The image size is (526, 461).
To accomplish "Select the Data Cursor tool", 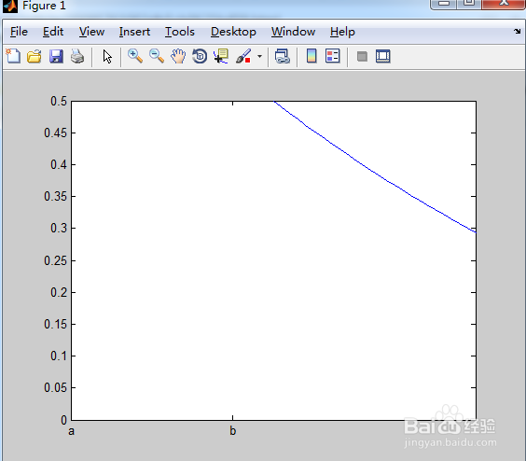I will 221,56.
